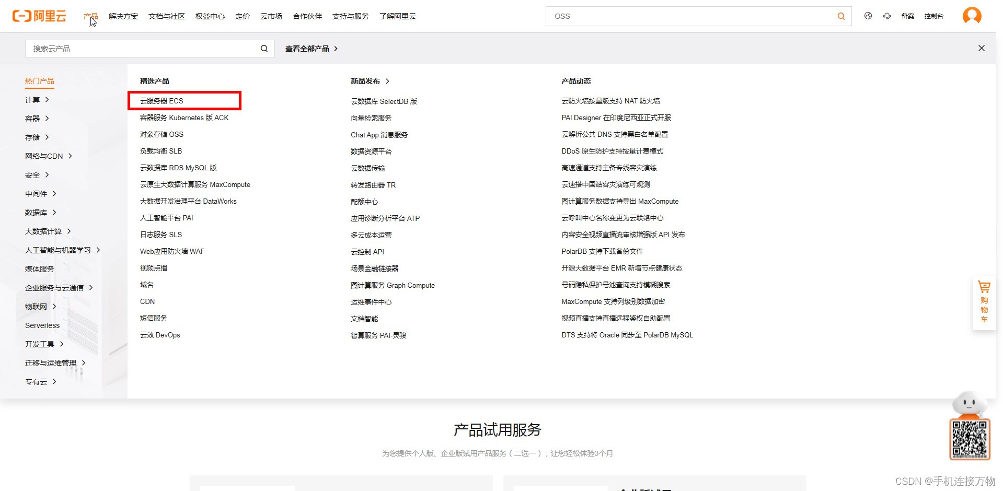Open the shopping cart widget
1003x491 pixels.
(x=984, y=302)
